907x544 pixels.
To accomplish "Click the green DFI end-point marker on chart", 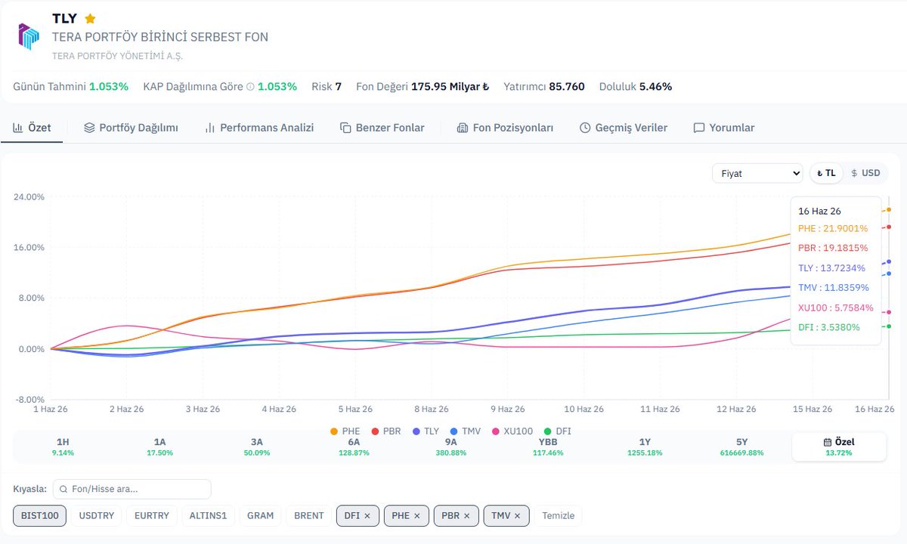I will point(889,326).
